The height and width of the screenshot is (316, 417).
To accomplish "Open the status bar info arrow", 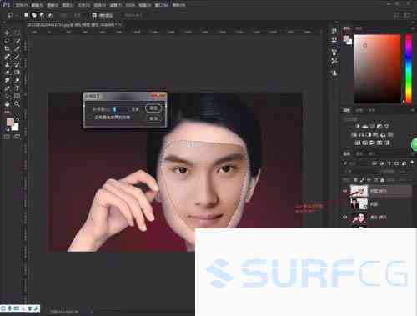I will [x=91, y=312].
